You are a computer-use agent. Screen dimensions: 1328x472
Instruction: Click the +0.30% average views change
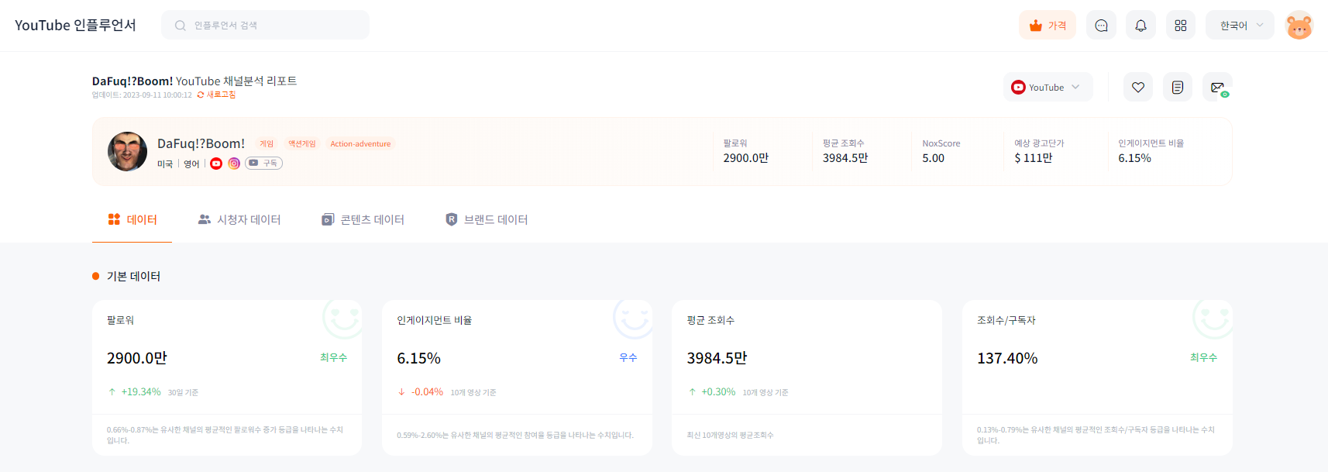tap(718, 392)
